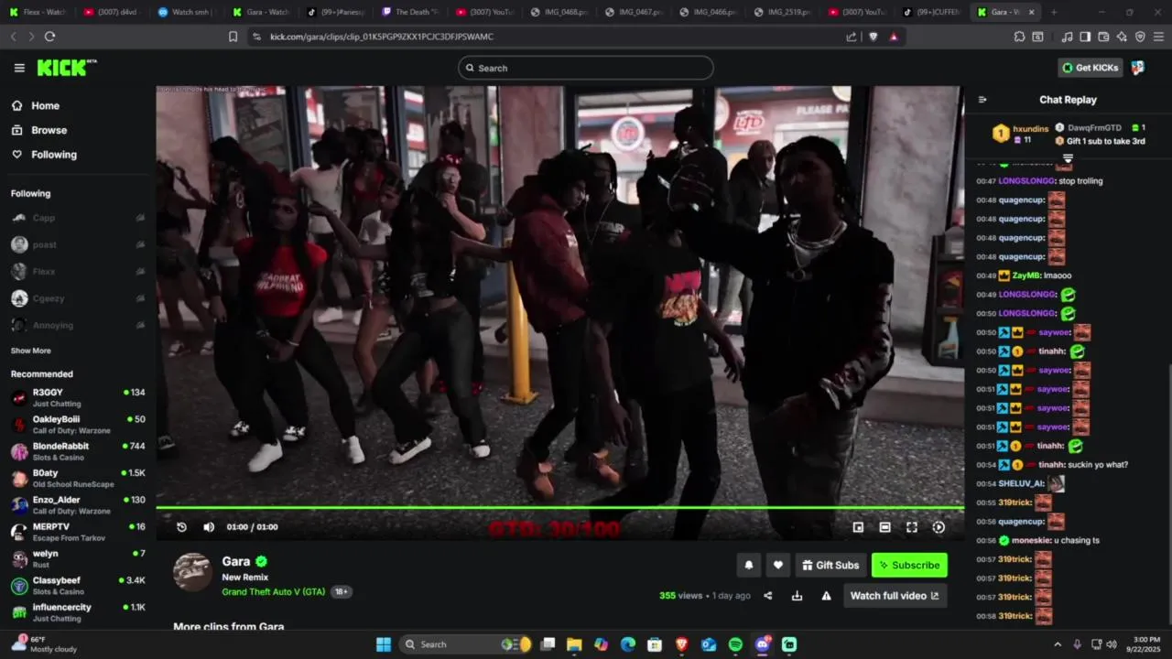Report the clip with warning icon
This screenshot has width=1172, height=659.
point(826,596)
